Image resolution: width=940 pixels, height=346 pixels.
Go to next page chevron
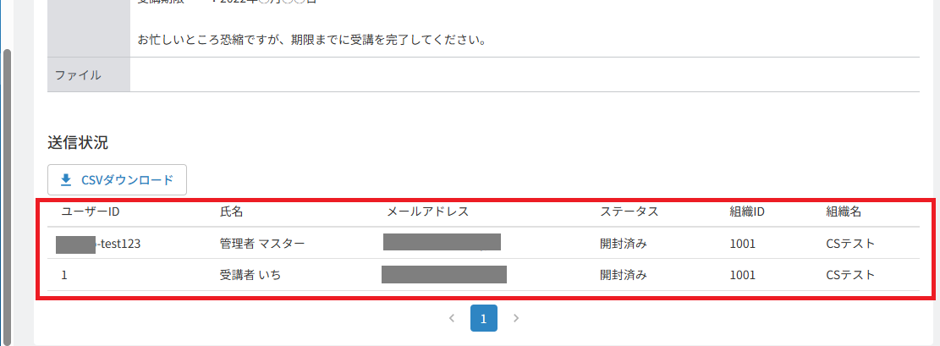(516, 318)
